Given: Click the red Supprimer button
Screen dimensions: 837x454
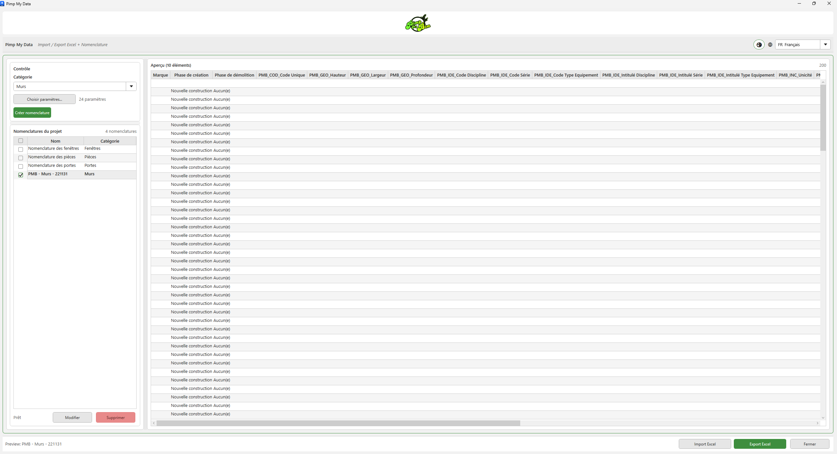Looking at the screenshot, I should pyautogui.click(x=116, y=418).
